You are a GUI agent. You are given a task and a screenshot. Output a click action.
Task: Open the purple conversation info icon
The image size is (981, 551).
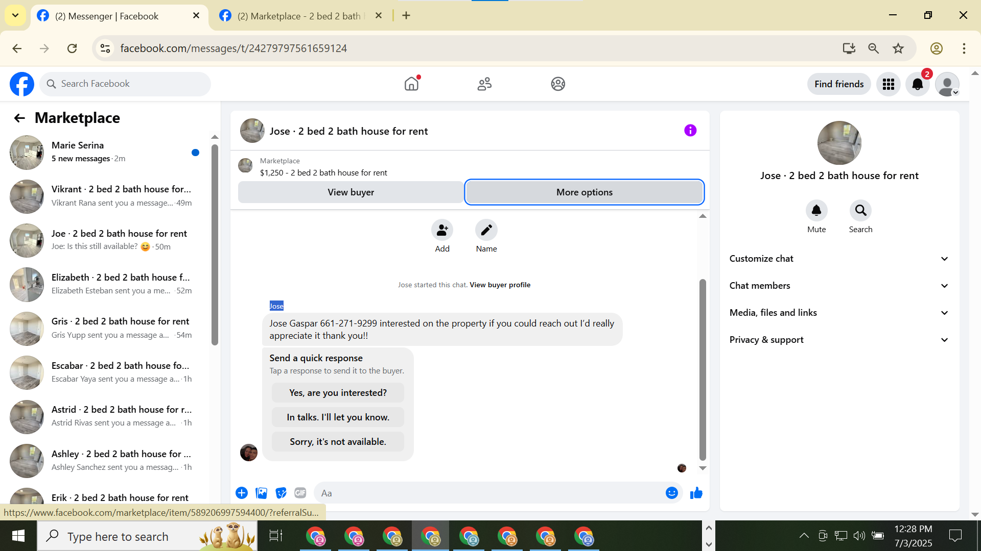click(690, 131)
